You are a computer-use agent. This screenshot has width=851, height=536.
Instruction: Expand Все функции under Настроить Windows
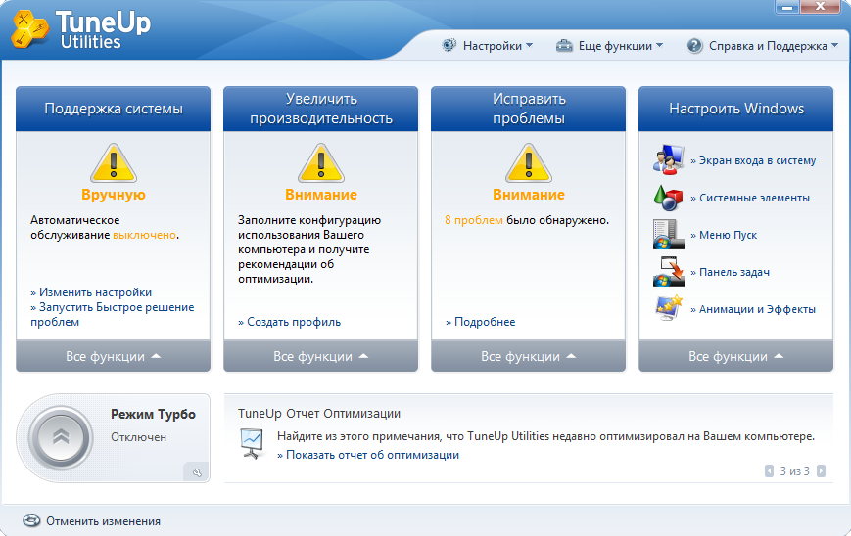coord(736,356)
